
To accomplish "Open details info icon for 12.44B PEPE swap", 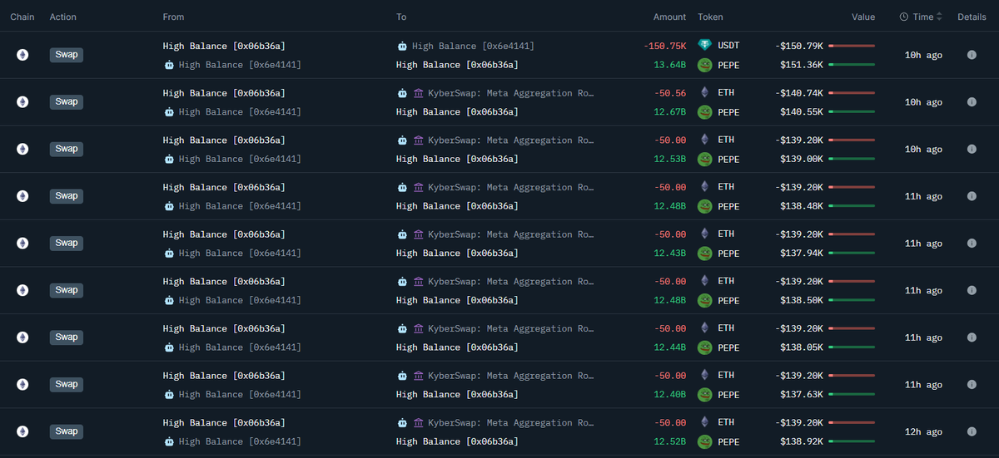I will click(972, 337).
